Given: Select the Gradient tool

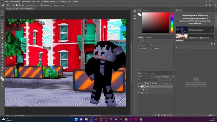Looking at the screenshot, I should pos(2,47).
